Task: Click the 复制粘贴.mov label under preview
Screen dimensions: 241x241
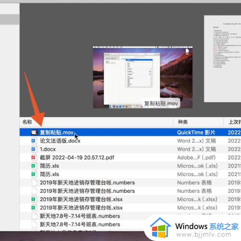Action: click(x=161, y=104)
